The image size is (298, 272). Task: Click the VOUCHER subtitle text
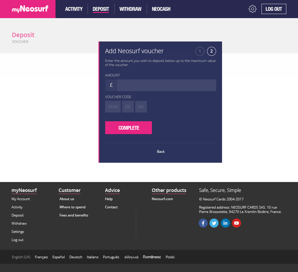pos(20,41)
